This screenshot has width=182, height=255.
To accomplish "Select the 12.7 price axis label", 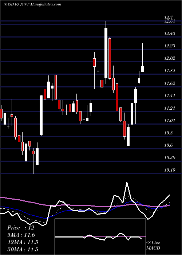I will pyautogui.click(x=169, y=17).
